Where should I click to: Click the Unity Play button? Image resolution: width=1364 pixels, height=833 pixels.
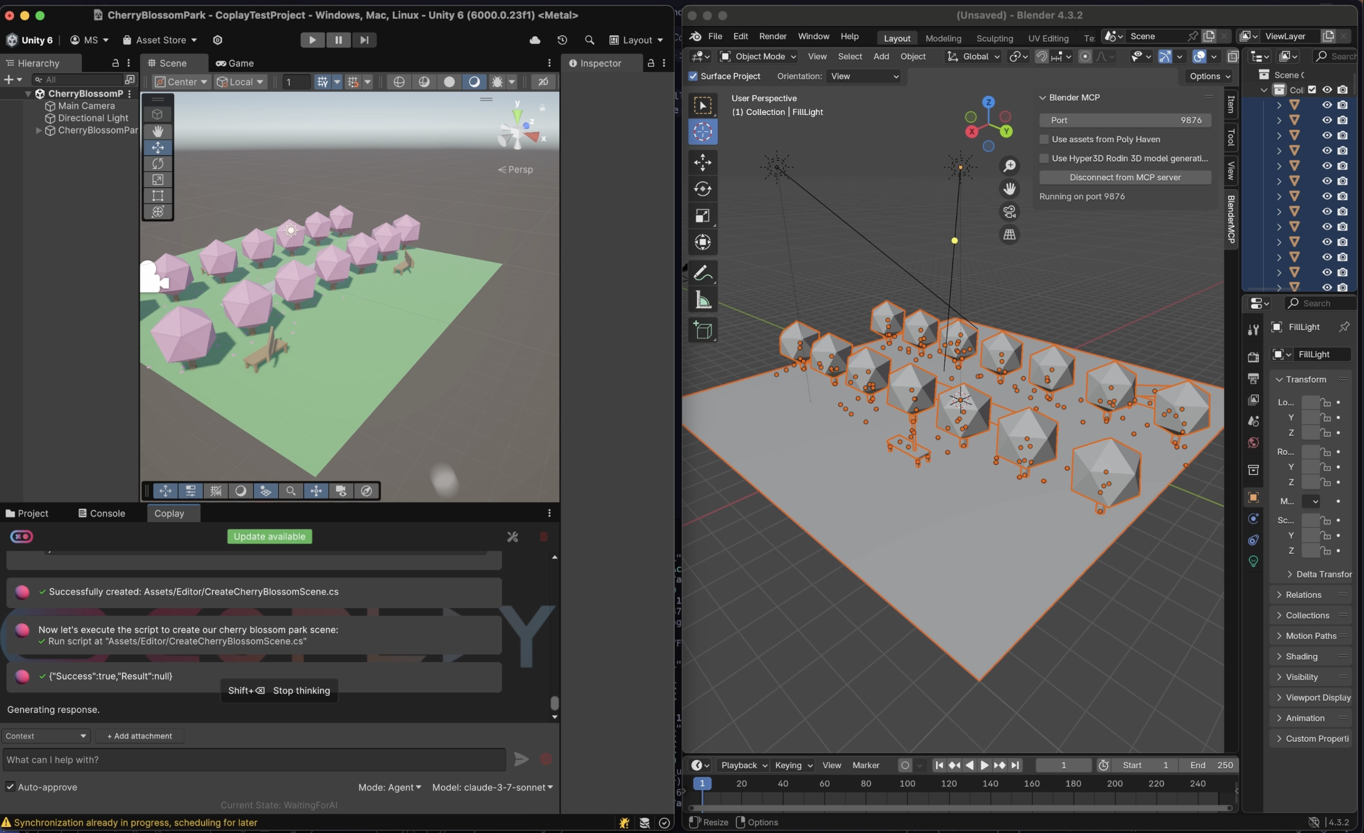coord(312,40)
